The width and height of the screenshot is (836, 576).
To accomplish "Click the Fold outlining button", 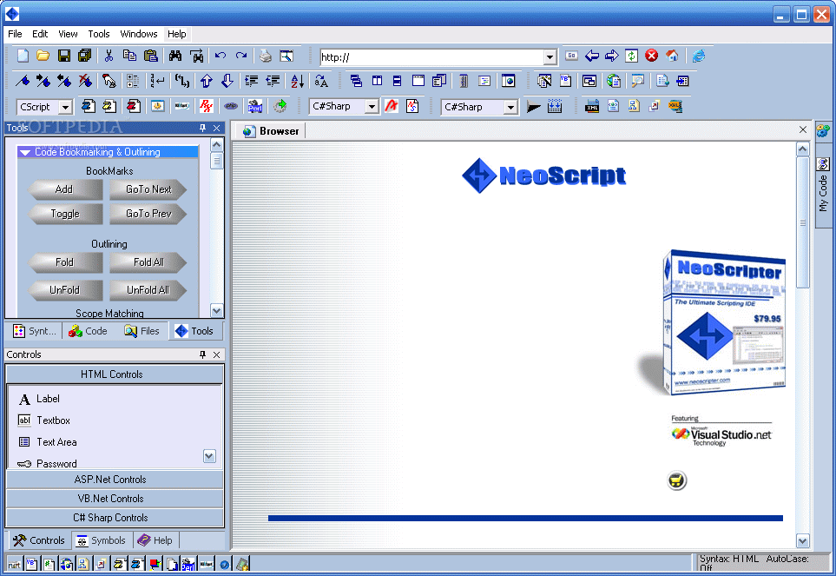I will pos(64,262).
